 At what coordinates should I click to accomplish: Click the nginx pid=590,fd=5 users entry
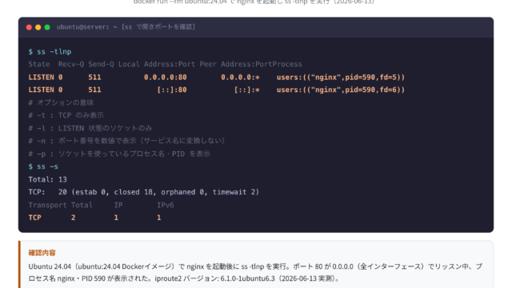tap(341, 77)
